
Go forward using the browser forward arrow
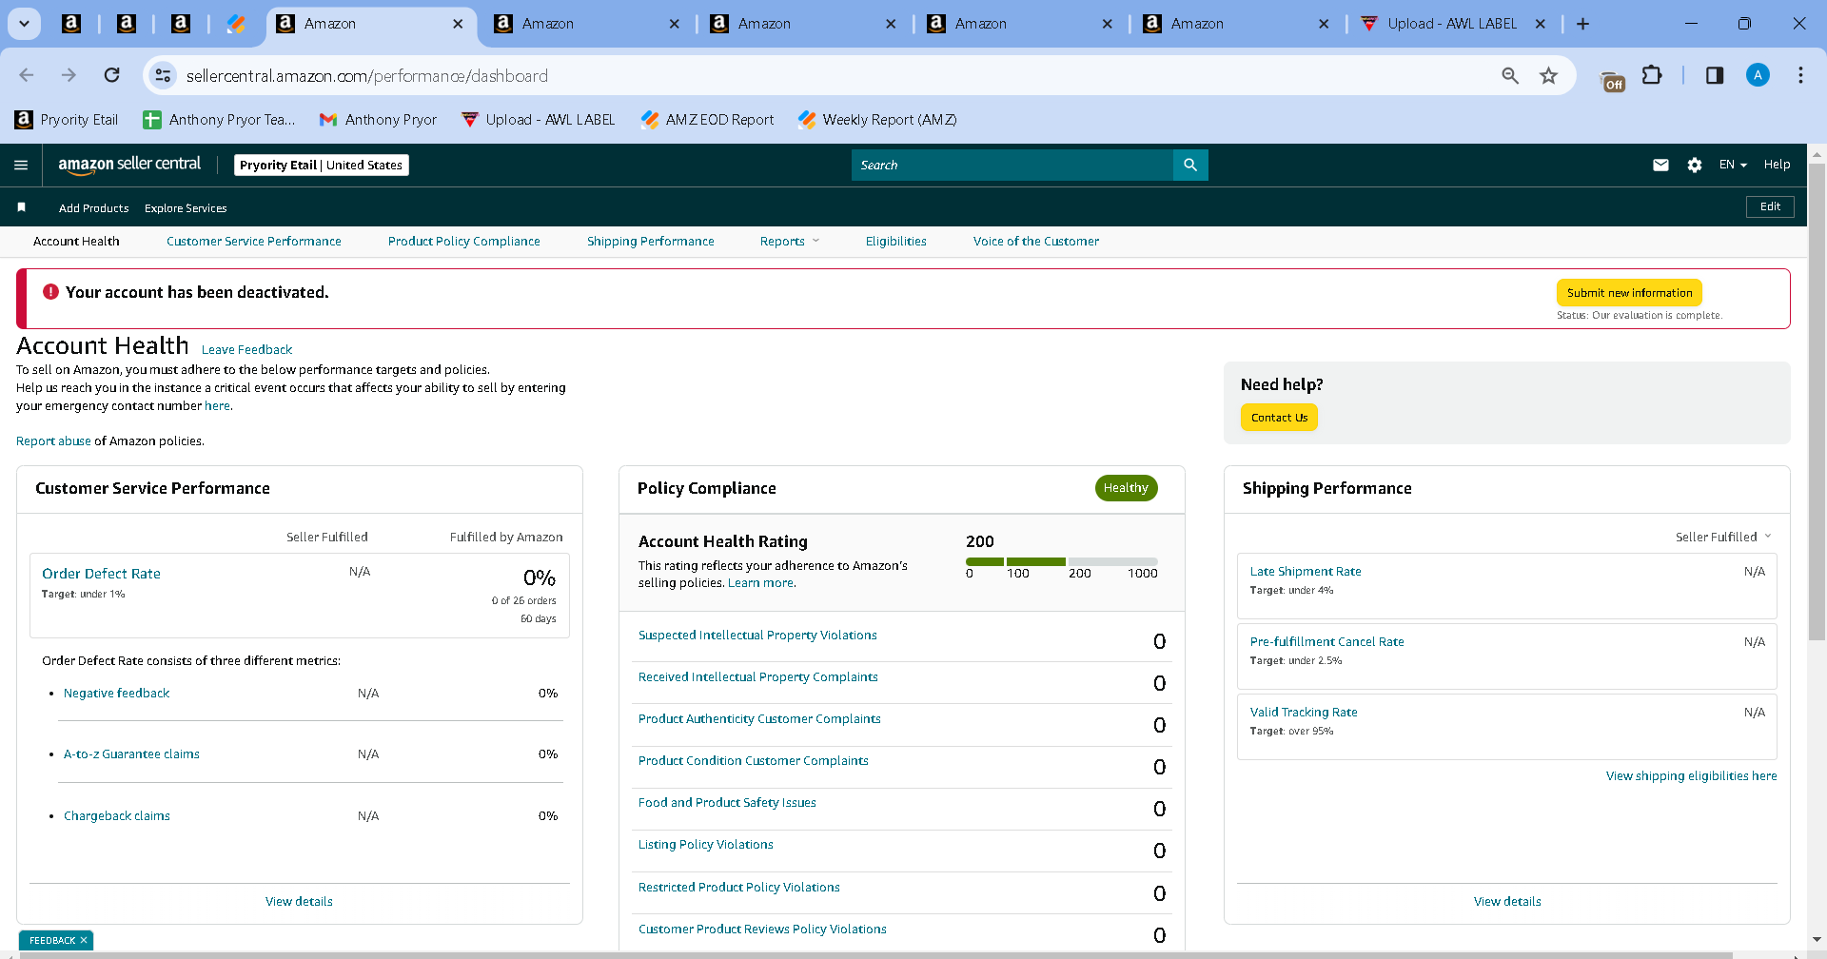coord(69,75)
